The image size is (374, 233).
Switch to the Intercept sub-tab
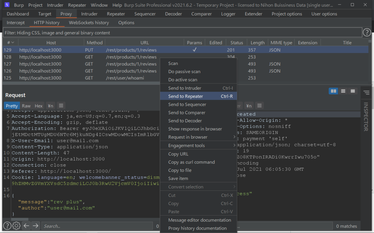point(16,22)
